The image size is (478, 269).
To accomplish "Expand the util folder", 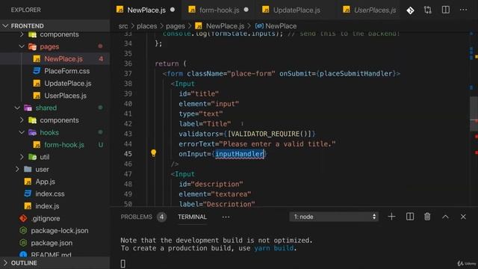I will click(x=22, y=157).
